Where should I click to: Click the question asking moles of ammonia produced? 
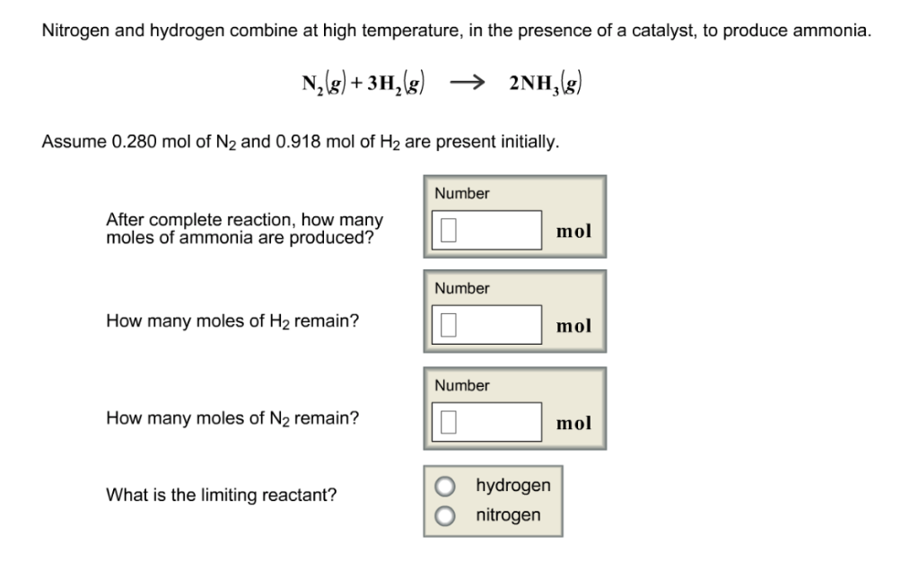point(244,228)
